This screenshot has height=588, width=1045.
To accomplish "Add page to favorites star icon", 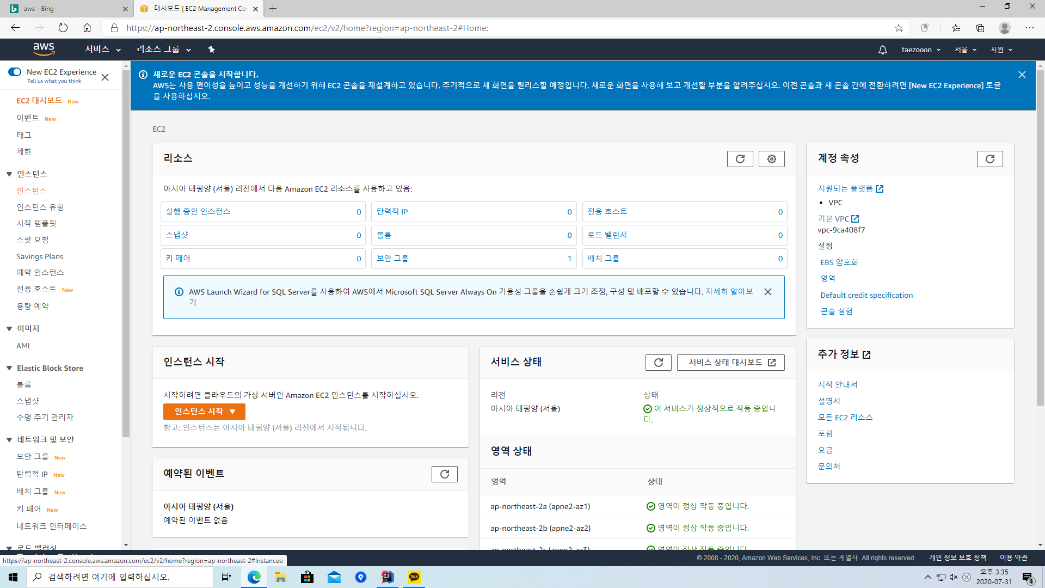I will tap(899, 28).
